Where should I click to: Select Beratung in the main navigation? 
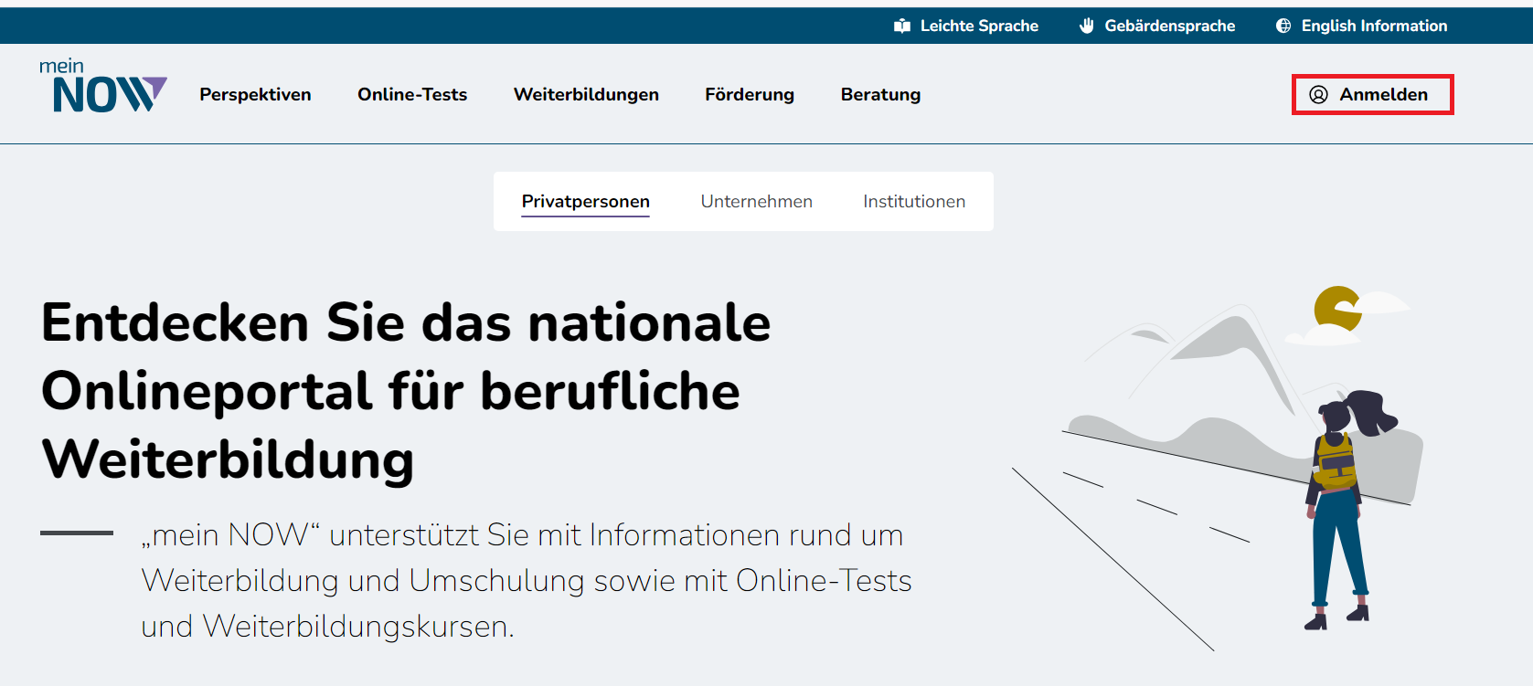click(x=880, y=95)
